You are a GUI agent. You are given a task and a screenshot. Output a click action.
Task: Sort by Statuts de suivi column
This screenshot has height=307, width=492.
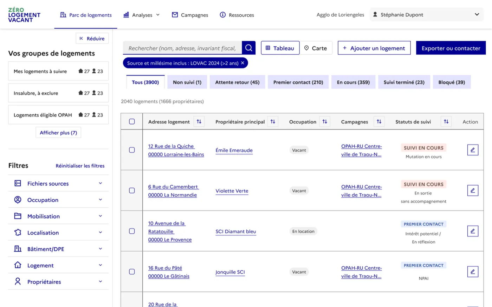(446, 122)
